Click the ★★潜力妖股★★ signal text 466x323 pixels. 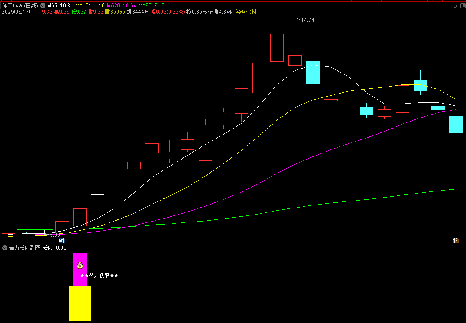pos(99,276)
